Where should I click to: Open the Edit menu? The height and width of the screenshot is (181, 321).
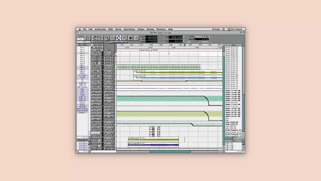[91, 29]
